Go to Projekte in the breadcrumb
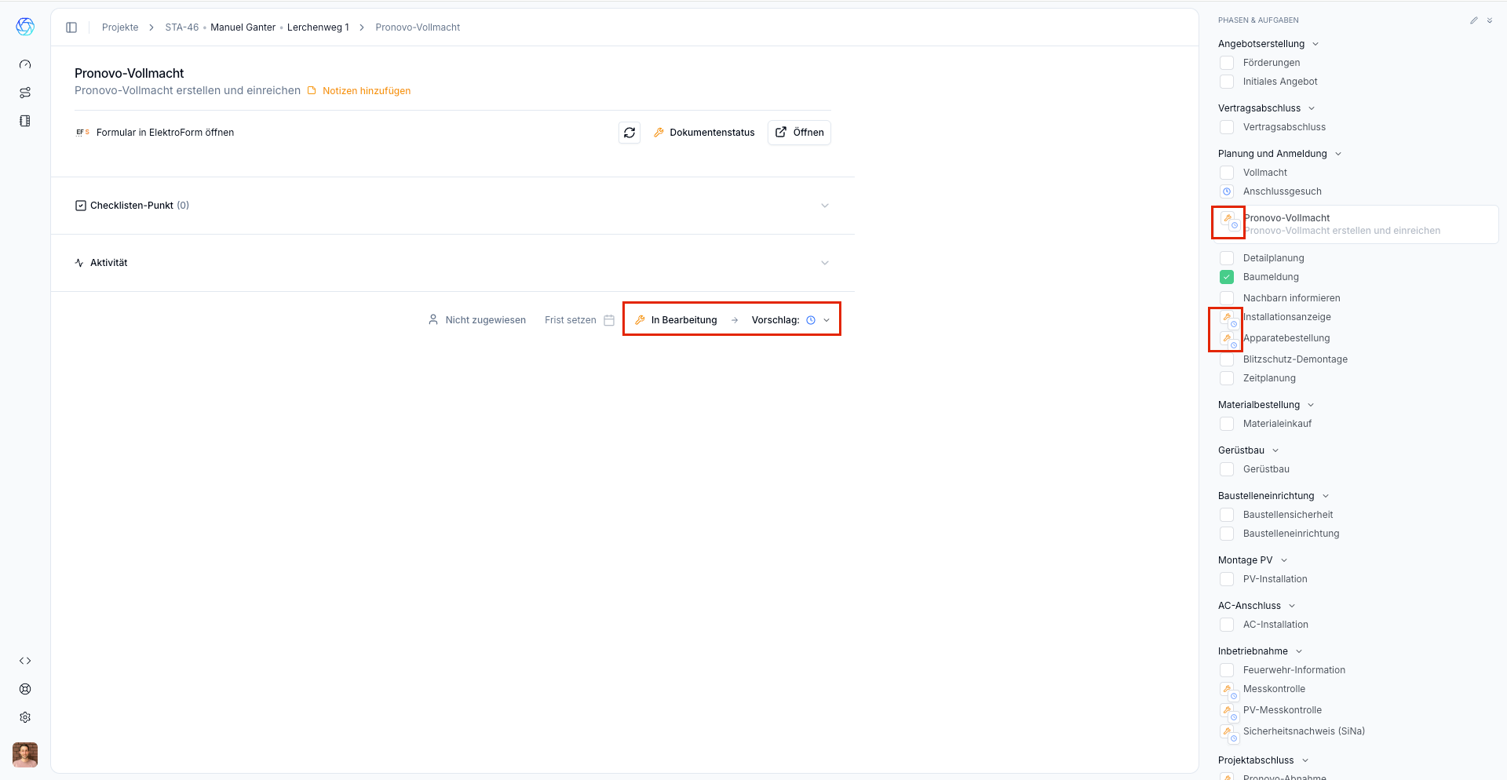The image size is (1507, 780). click(120, 27)
